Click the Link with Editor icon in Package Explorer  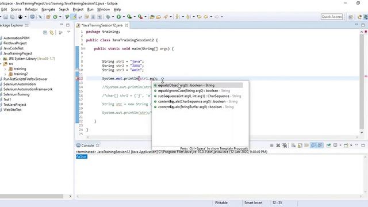click(x=52, y=33)
